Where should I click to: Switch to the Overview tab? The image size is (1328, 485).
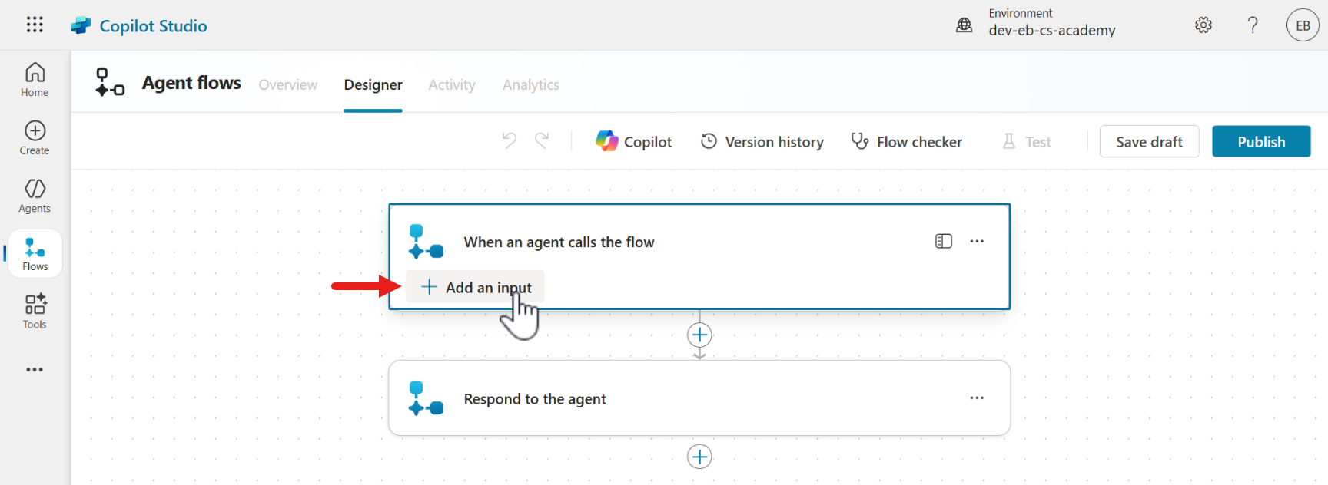287,85
